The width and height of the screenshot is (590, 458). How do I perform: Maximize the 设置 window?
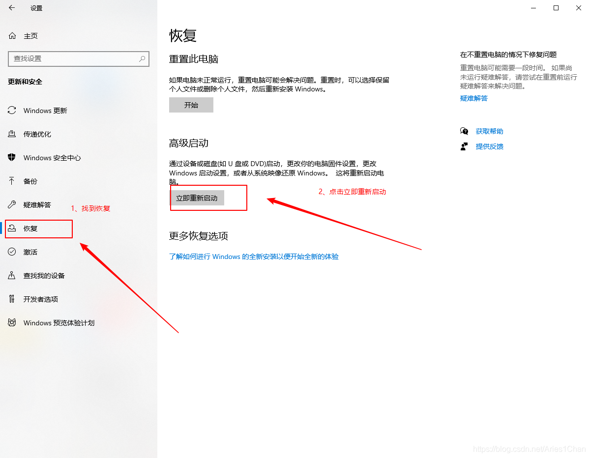coord(556,8)
